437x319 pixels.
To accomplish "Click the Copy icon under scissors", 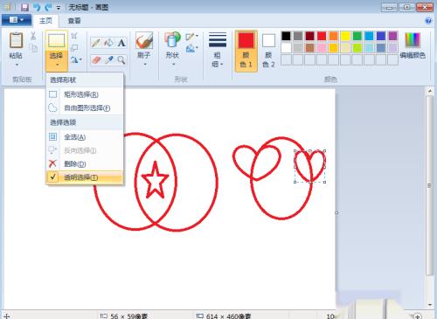I will point(33,47).
